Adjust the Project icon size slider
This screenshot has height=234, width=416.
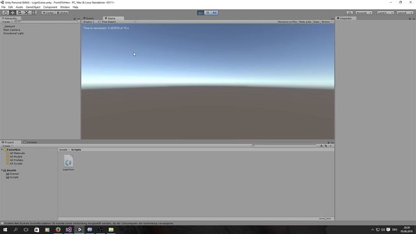click(x=325, y=219)
